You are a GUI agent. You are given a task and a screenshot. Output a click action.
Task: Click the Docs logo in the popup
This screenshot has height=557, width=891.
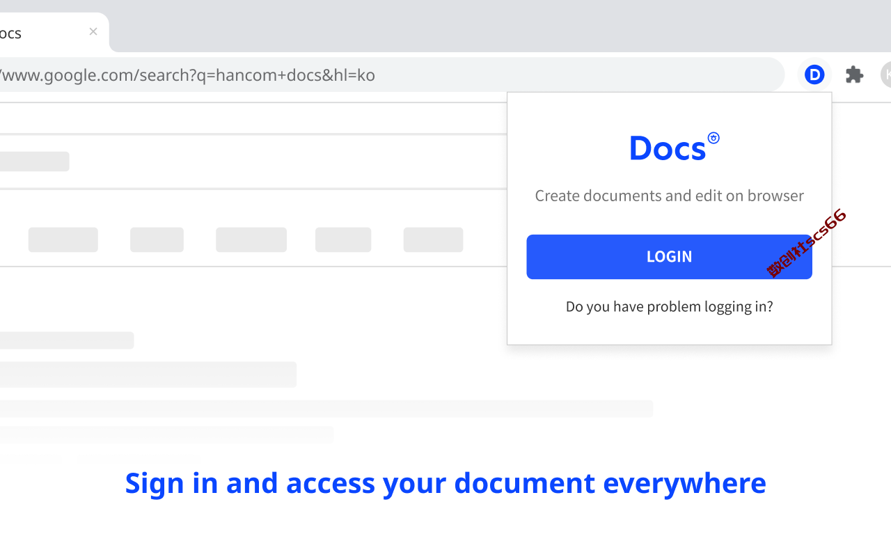pos(674,147)
